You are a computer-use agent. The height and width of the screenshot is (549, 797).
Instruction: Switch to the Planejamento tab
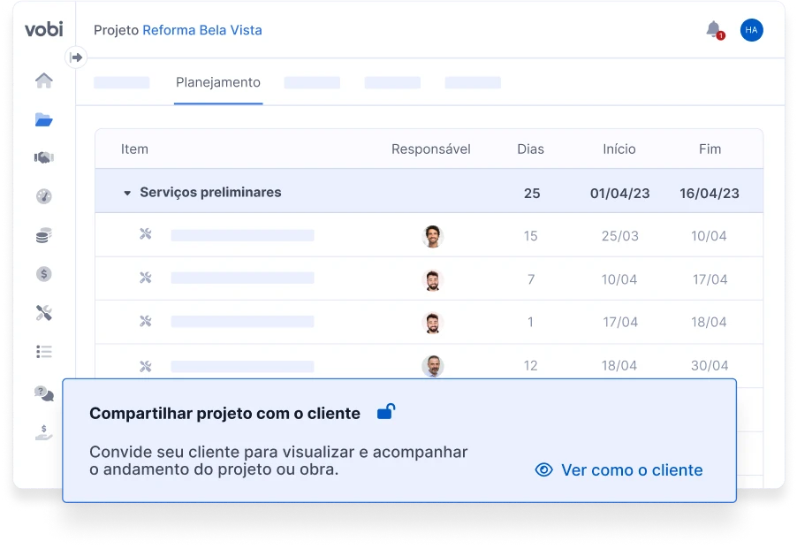(x=218, y=82)
